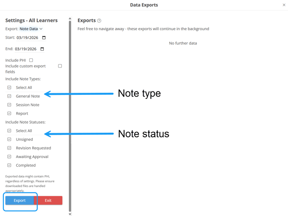
Task: Click the settings panel scroll up arrow
Action: [x=70, y=18]
